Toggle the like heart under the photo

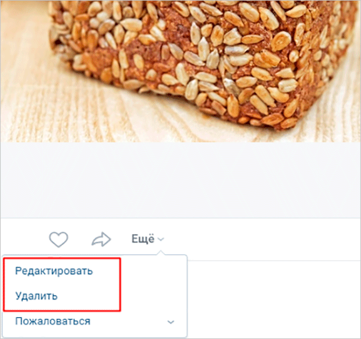click(58, 239)
